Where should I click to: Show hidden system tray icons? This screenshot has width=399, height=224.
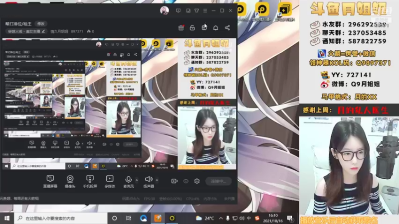tap(220, 218)
